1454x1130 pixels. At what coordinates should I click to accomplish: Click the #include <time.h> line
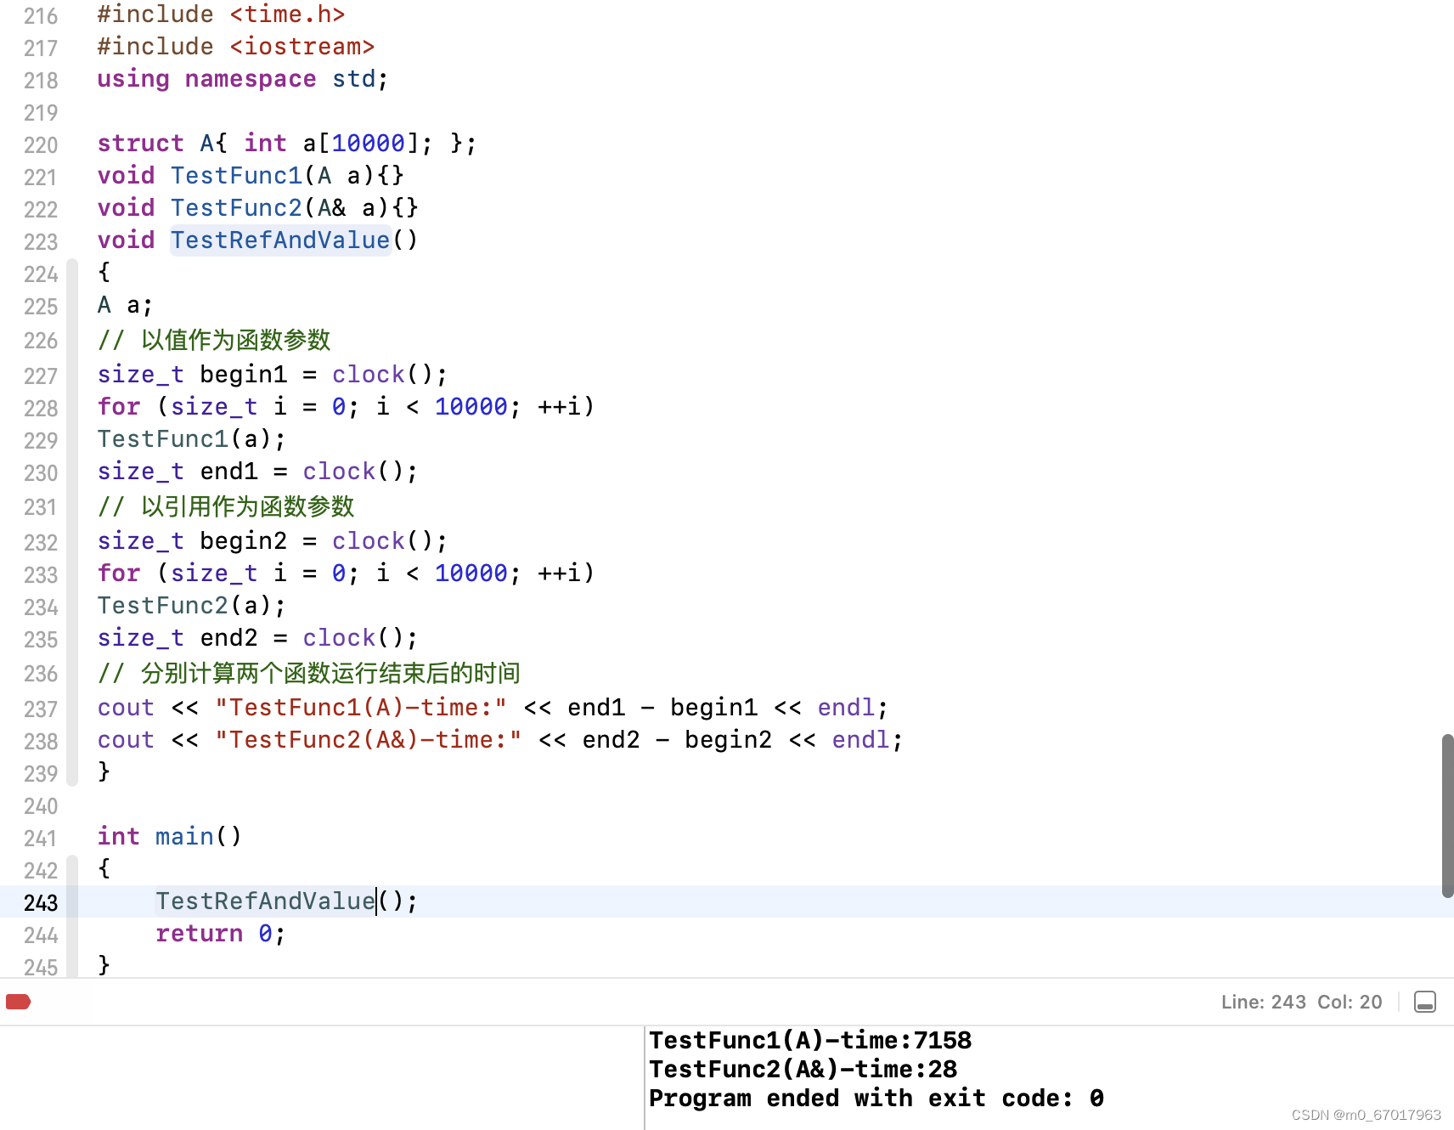click(x=222, y=14)
